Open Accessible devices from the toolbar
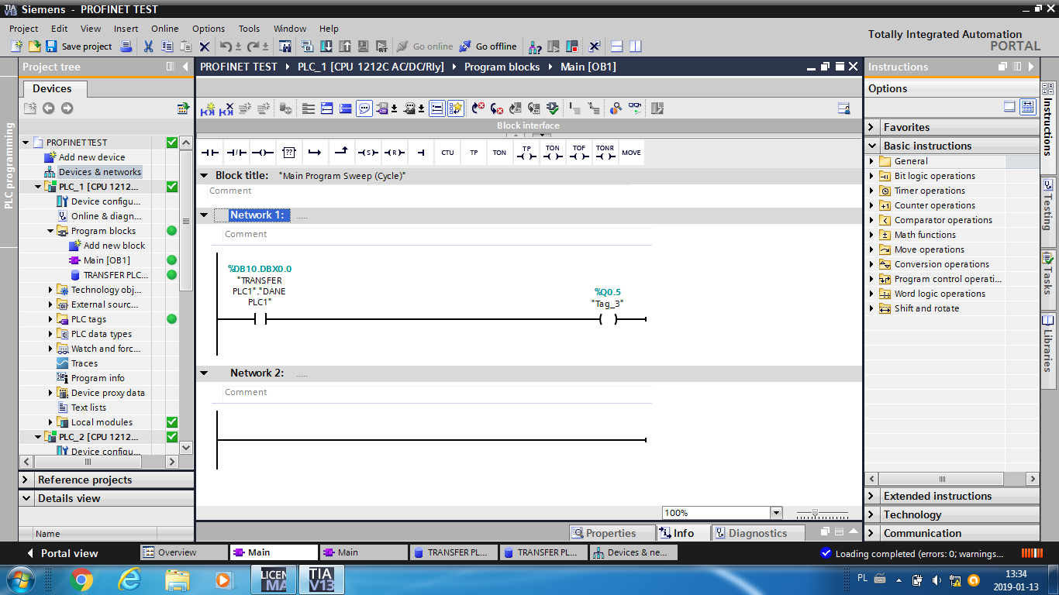The image size is (1059, 595). pyautogui.click(x=534, y=46)
